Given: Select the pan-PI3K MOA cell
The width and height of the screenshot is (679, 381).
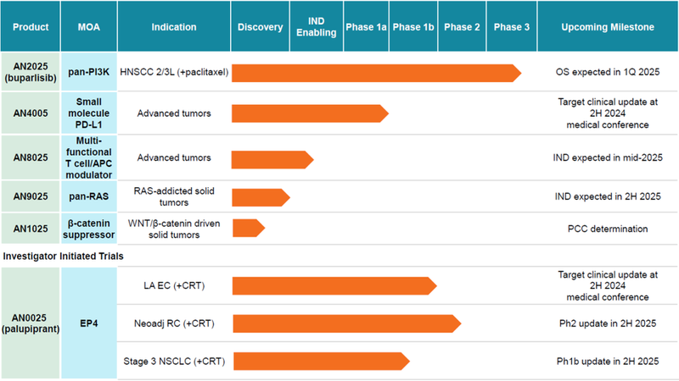Looking at the screenshot, I should [89, 74].
